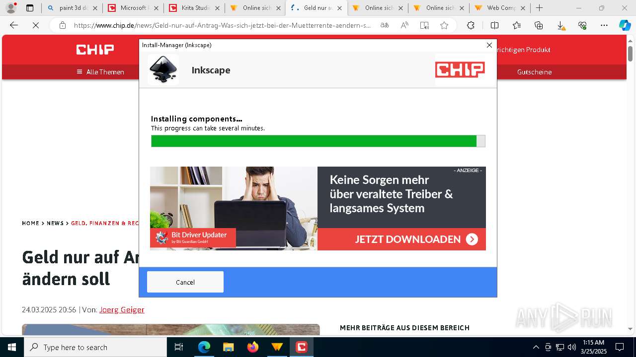The height and width of the screenshot is (357, 636).
Task: Click the taskbar search box
Action: pyautogui.click(x=95, y=347)
